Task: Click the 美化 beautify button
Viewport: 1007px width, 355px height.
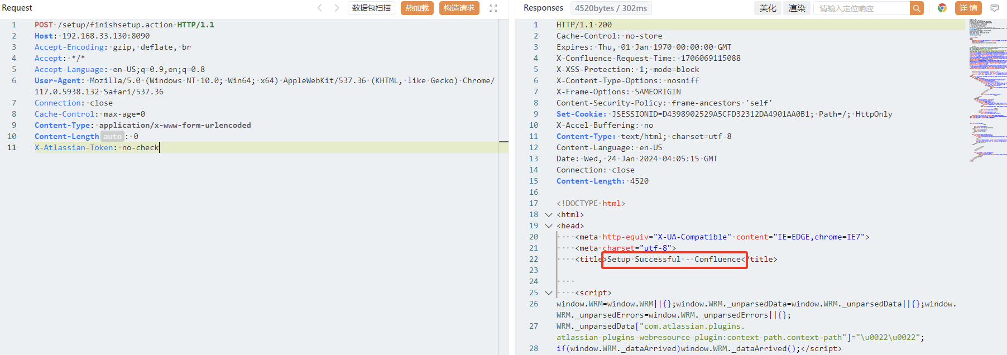Action: [768, 8]
